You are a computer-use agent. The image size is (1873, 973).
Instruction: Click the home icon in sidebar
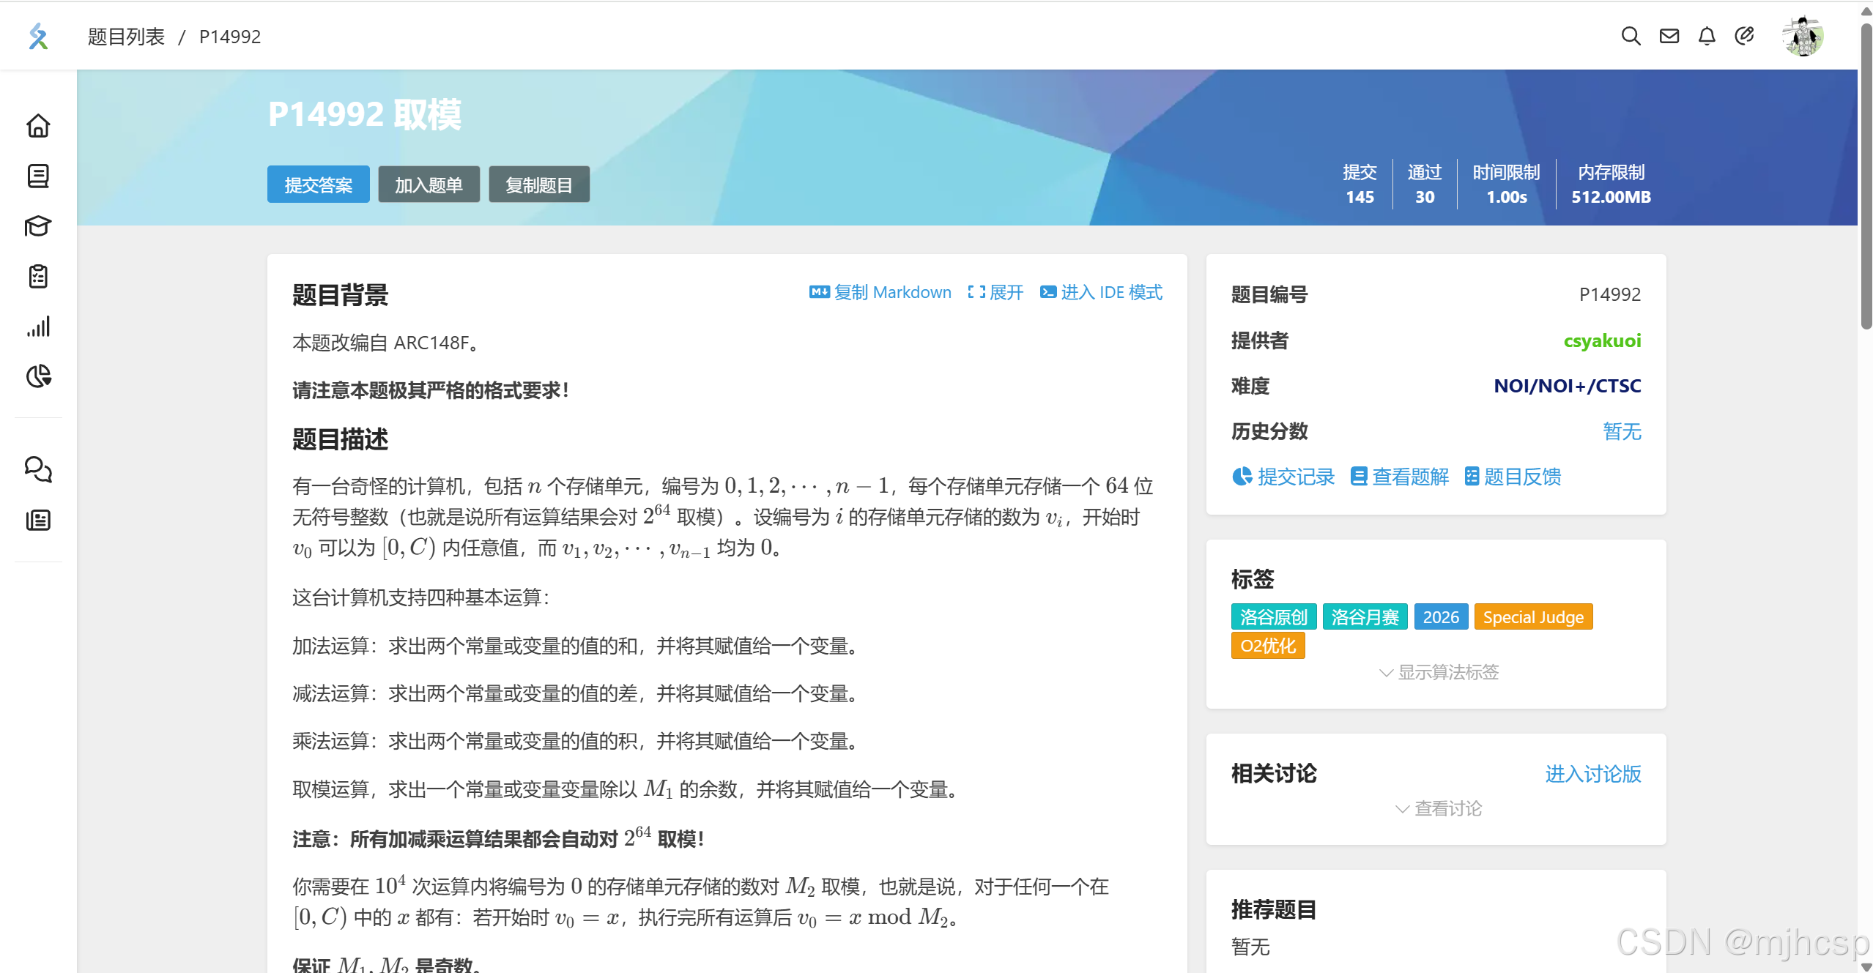click(38, 126)
